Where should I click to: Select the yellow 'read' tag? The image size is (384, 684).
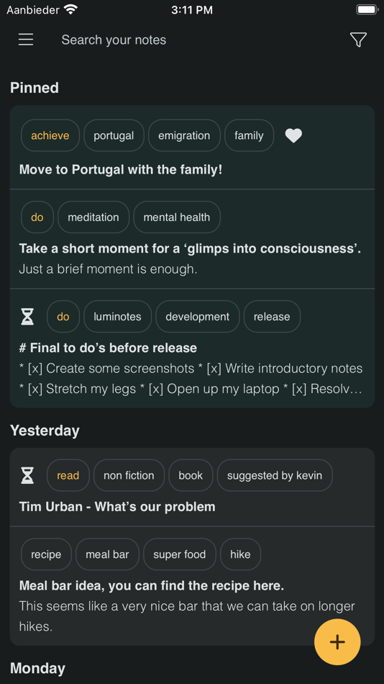(68, 475)
